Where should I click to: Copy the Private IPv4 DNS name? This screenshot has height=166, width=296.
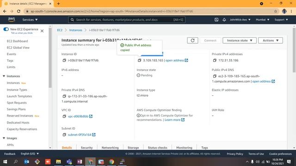click(x=64, y=96)
